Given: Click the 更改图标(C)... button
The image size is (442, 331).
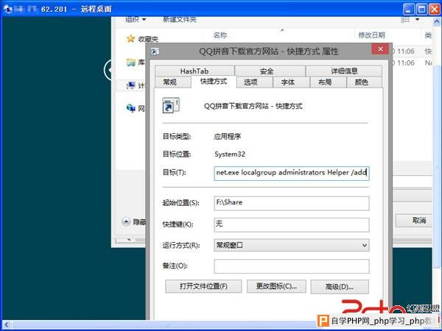Looking at the screenshot, I should (276, 287).
